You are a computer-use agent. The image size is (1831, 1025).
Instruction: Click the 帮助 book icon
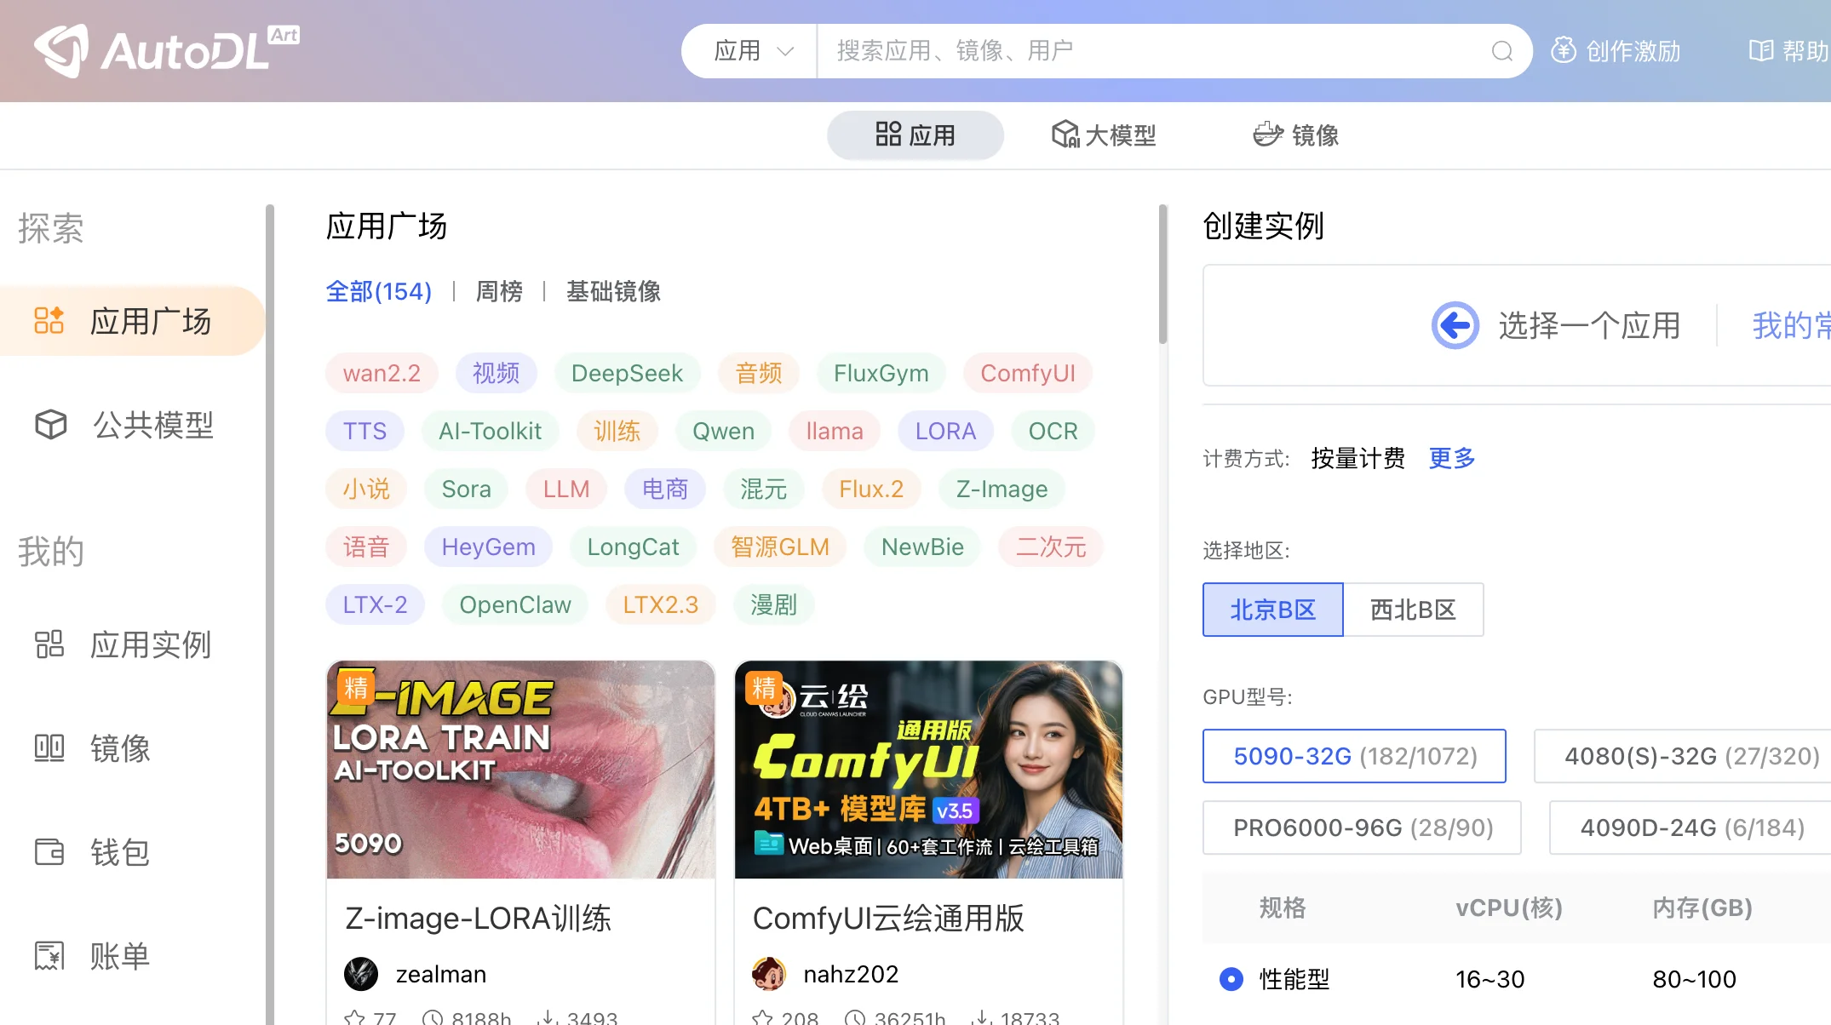tap(1760, 50)
